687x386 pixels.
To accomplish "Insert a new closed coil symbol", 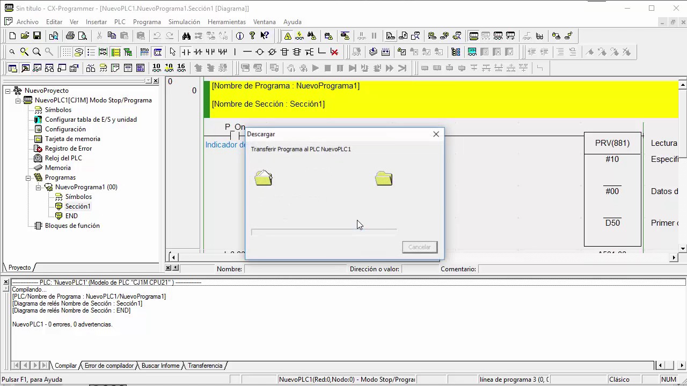I will coord(272,52).
